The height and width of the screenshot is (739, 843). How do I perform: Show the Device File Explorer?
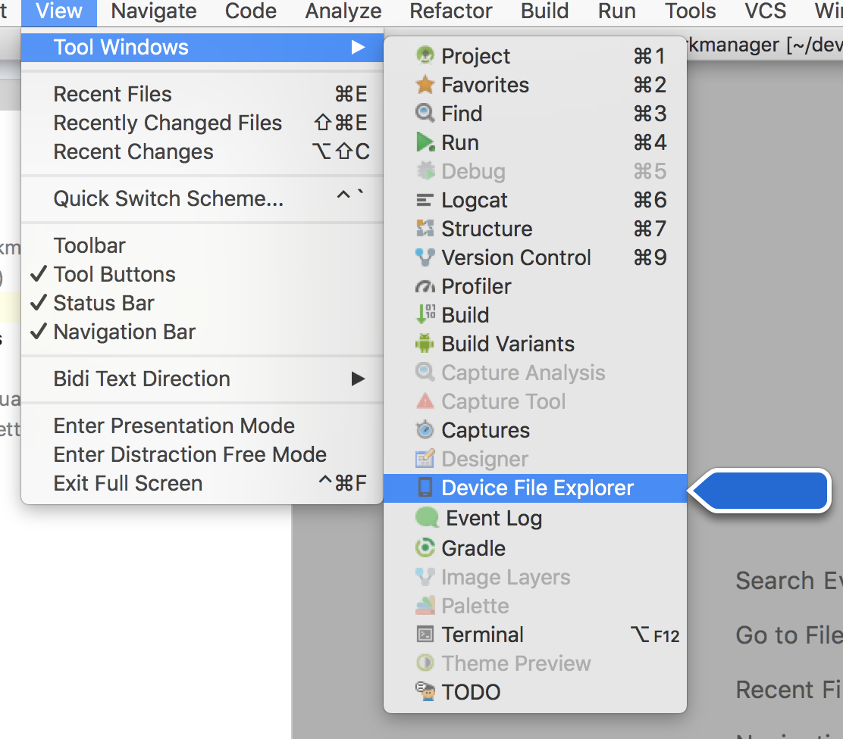tap(537, 488)
